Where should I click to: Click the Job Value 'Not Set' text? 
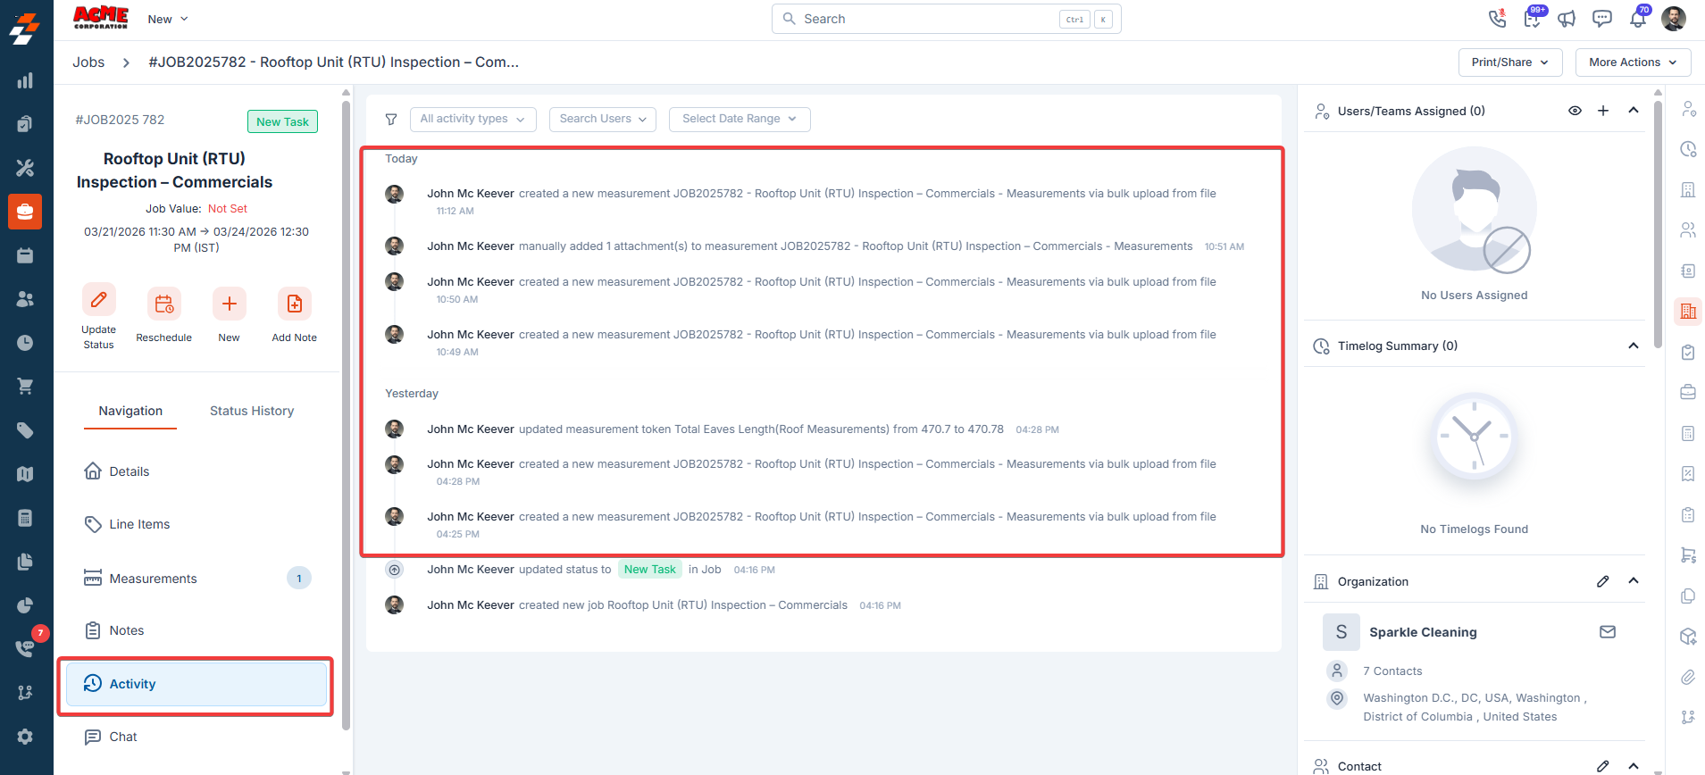click(x=228, y=208)
